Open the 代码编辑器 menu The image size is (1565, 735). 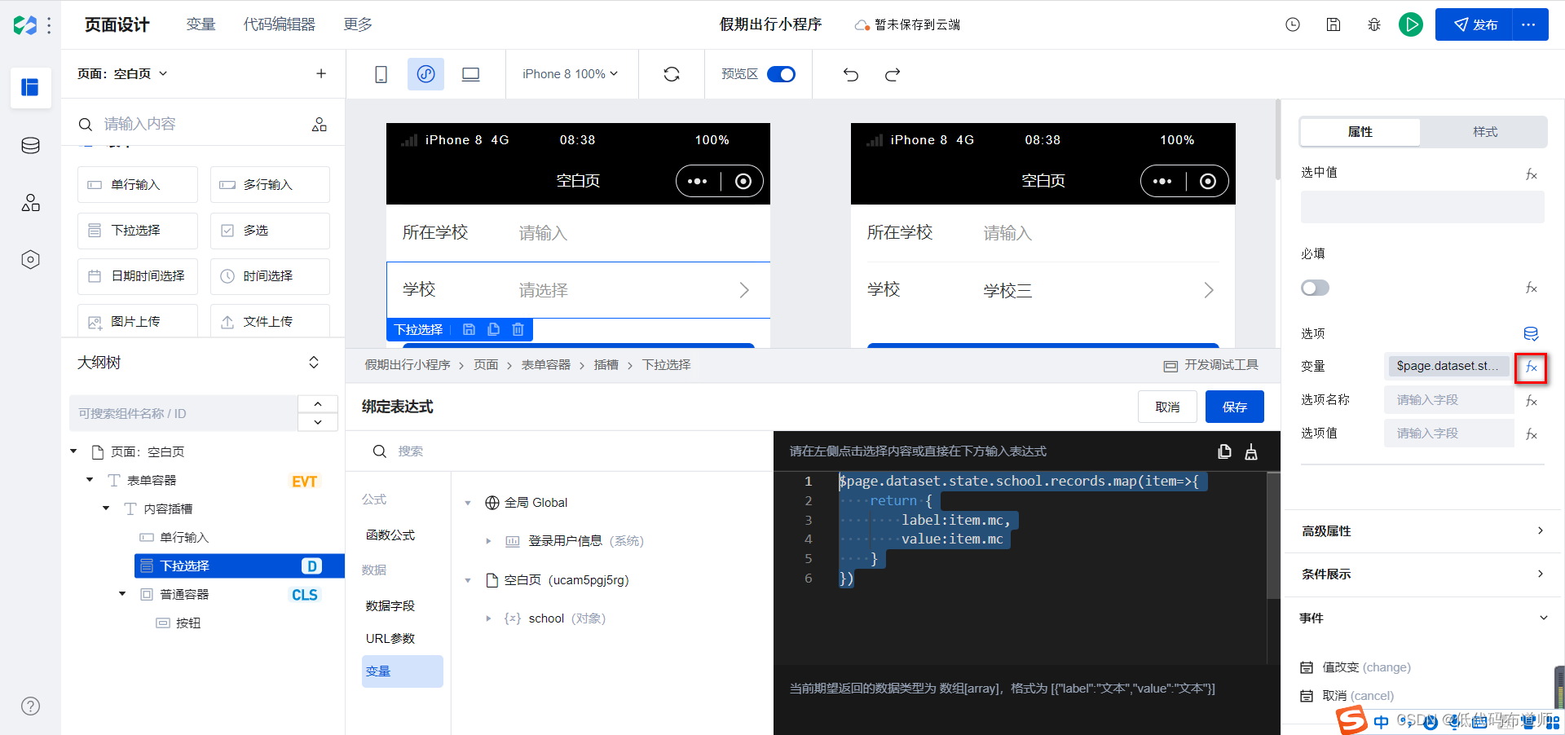click(x=279, y=24)
